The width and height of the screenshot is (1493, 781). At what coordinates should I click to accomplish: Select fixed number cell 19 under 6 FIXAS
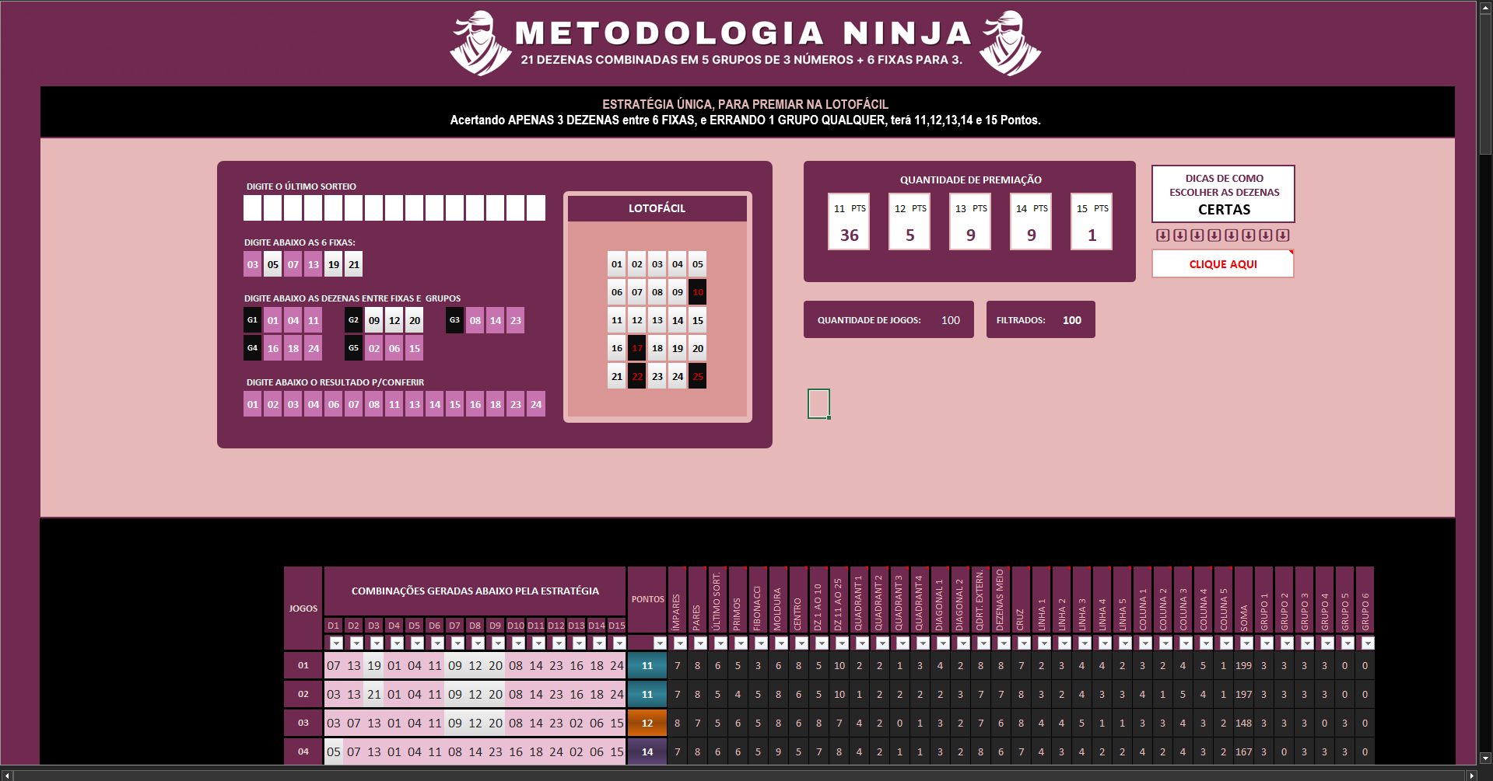(x=334, y=264)
